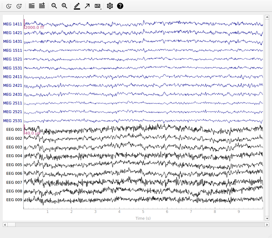Select channel label MEG 1431
The image size is (272, 238).
point(13,42)
